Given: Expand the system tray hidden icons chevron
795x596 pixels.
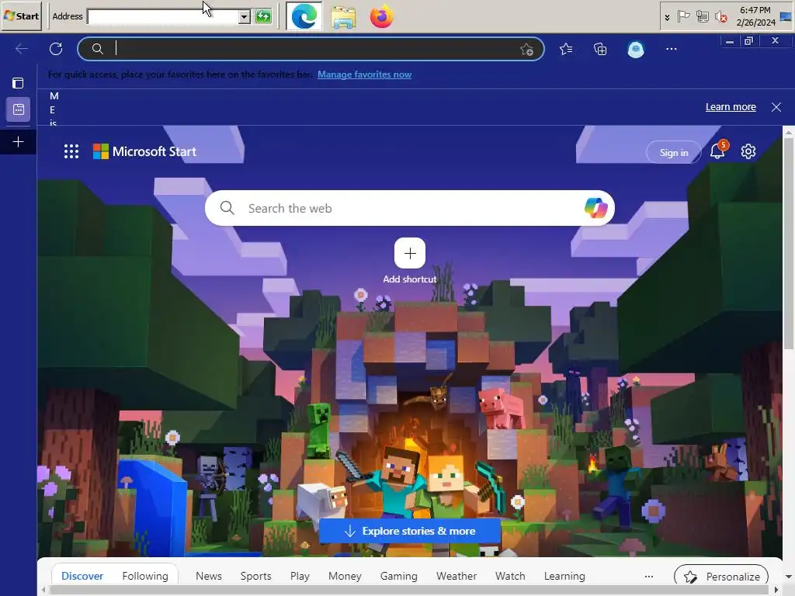Looking at the screenshot, I should pyautogui.click(x=667, y=17).
